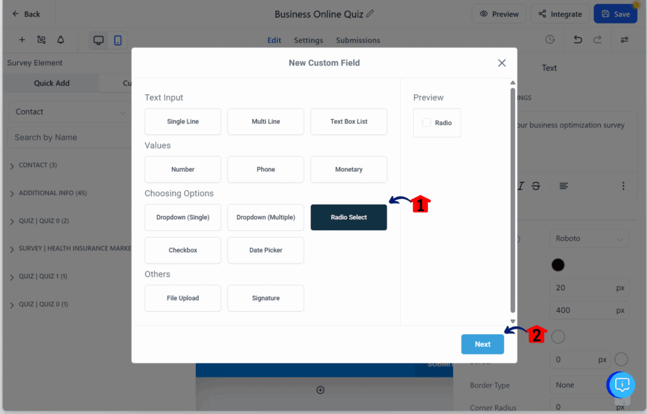This screenshot has width=647, height=414.
Task: Click the plus add element icon
Action: 22,40
